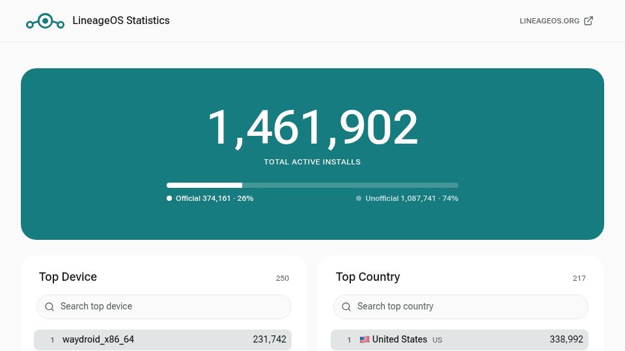Image resolution: width=625 pixels, height=351 pixels.
Task: Click the magnifier icon in Search top device
Action: pyautogui.click(x=49, y=307)
